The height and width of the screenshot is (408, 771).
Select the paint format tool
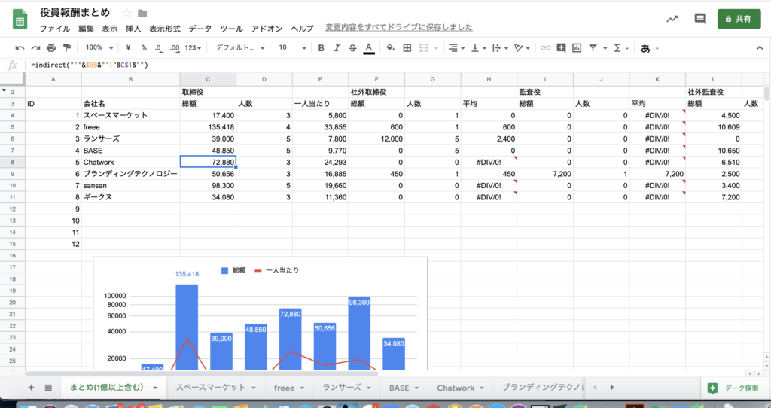tap(67, 48)
